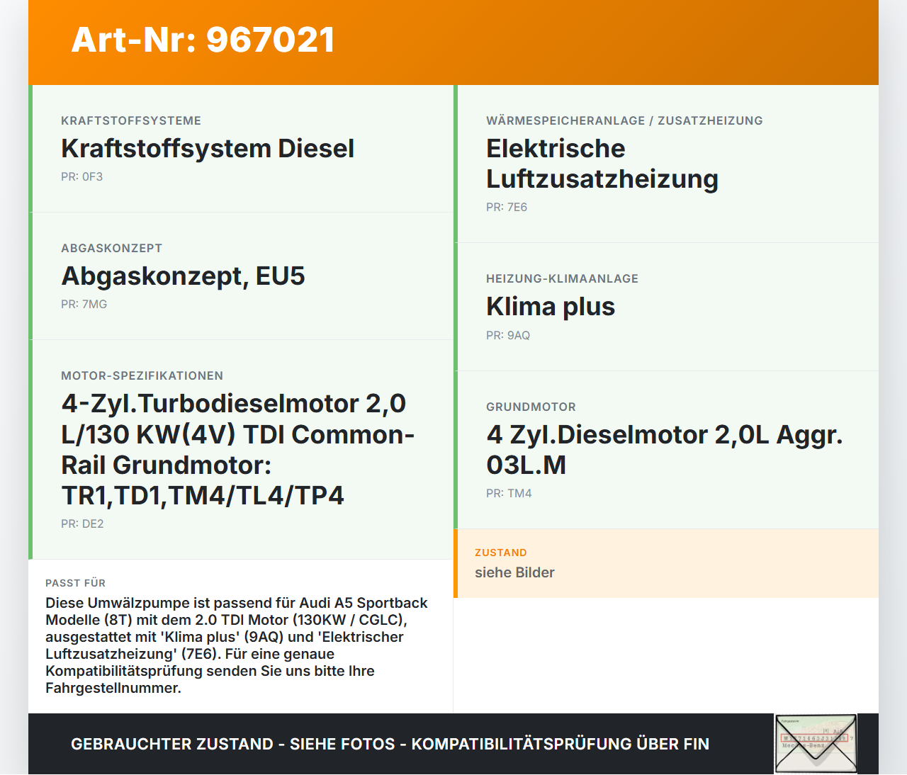Click the PR: TM4 code text
Screen dimensions: 907x775
pos(509,493)
